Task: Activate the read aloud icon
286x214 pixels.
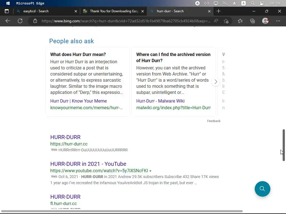Action: click(216, 21)
